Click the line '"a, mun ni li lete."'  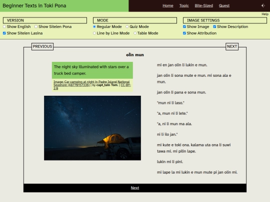click(x=172, y=113)
